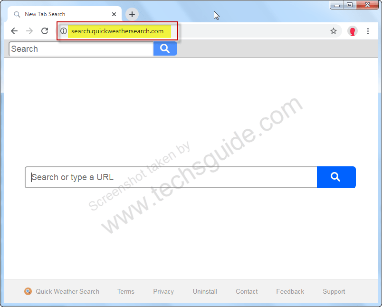View site information via the info icon

pyautogui.click(x=64, y=31)
